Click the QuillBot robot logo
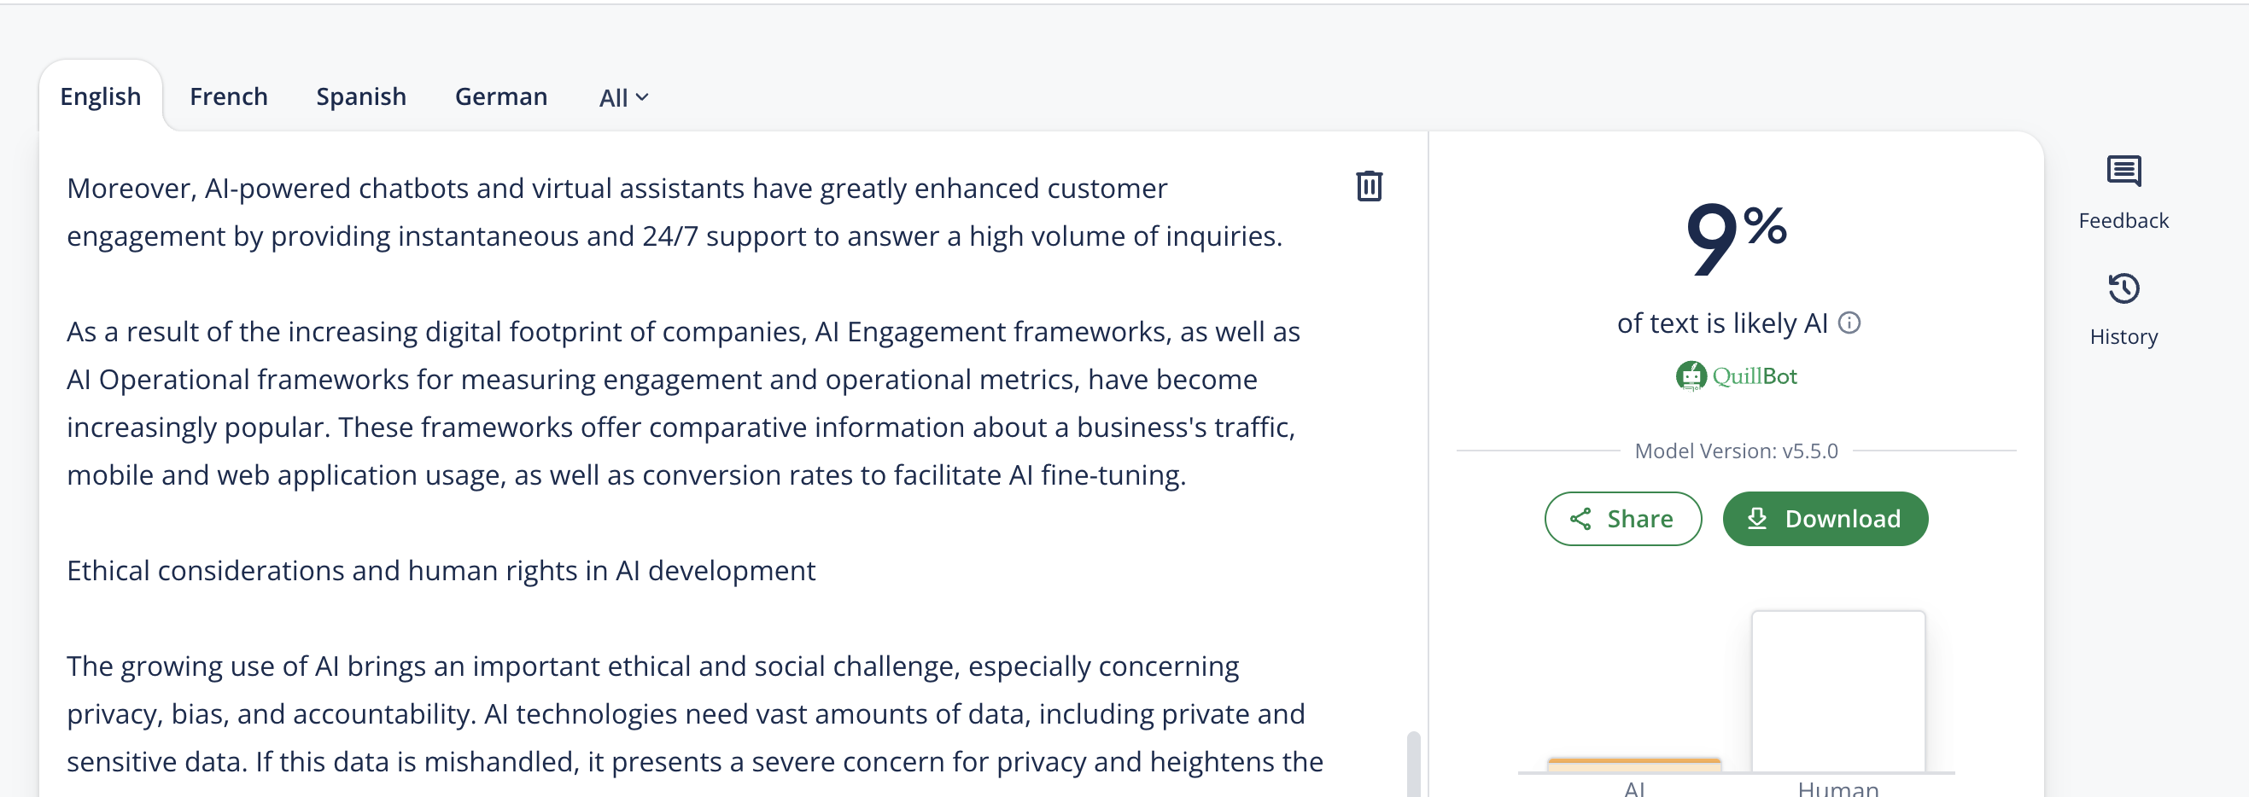 pos(1691,376)
